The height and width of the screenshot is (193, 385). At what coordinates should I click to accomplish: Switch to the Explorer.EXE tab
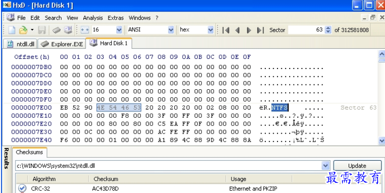(62, 44)
